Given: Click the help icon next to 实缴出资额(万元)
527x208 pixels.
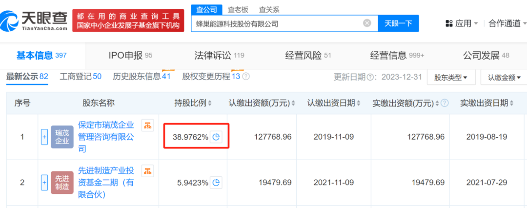Looking at the screenshot, I should tap(445, 103).
